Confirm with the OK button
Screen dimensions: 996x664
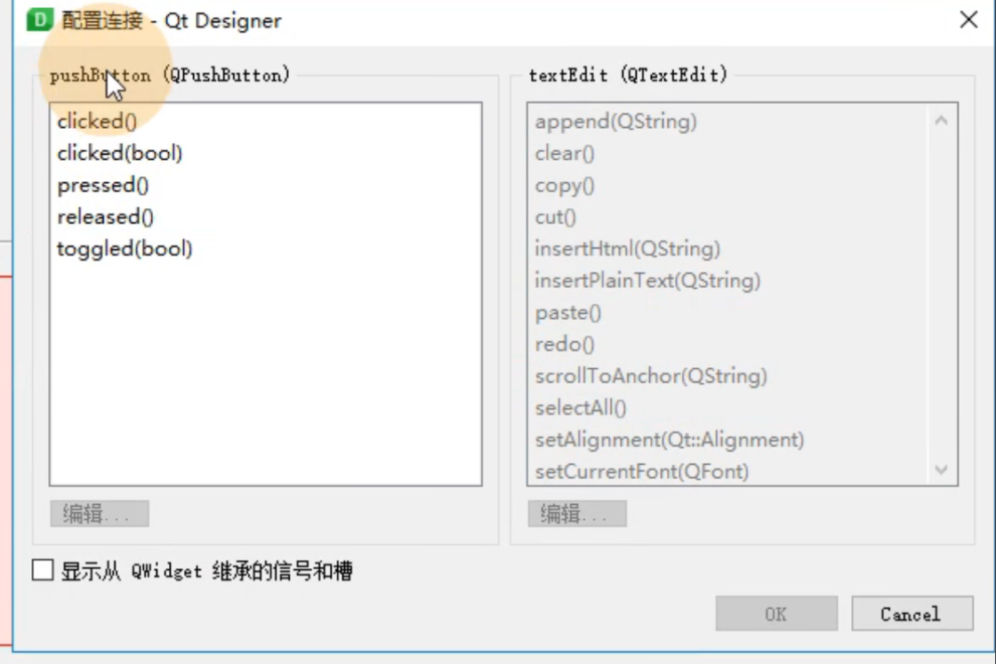[x=776, y=613]
